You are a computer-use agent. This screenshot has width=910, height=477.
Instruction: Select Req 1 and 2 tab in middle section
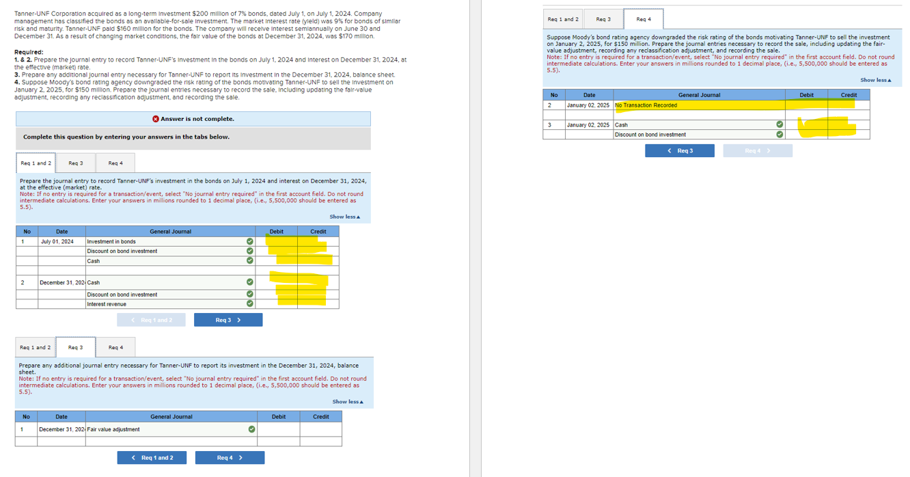click(x=36, y=348)
